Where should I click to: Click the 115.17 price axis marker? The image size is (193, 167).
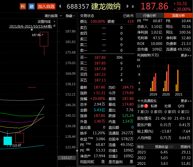pos(67,158)
